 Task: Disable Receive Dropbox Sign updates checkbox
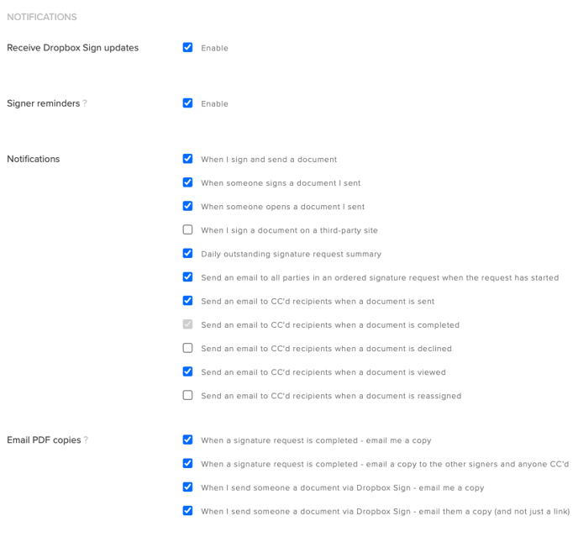click(187, 47)
